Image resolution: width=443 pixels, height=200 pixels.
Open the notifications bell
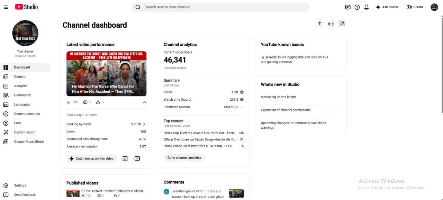tap(367, 7)
